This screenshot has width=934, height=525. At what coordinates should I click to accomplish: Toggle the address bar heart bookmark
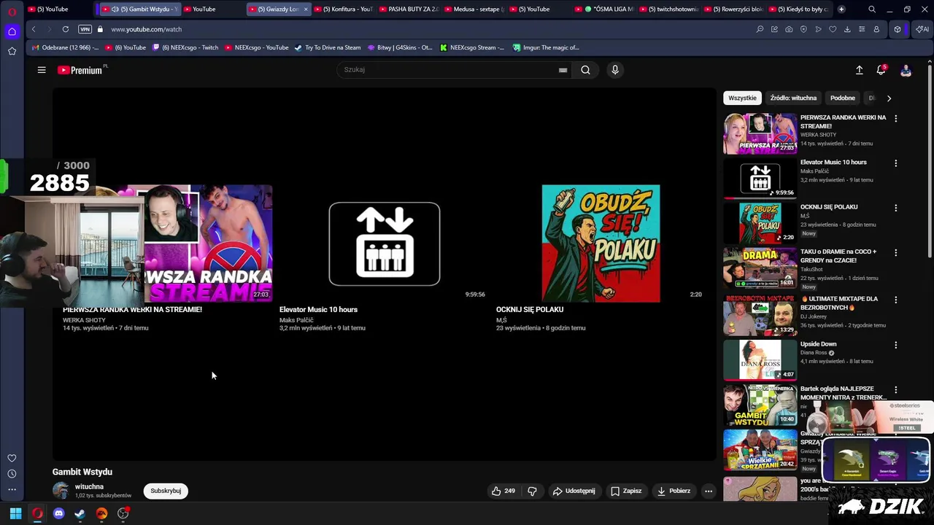tap(833, 29)
